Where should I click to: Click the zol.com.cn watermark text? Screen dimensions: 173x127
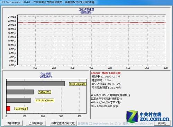154,119
